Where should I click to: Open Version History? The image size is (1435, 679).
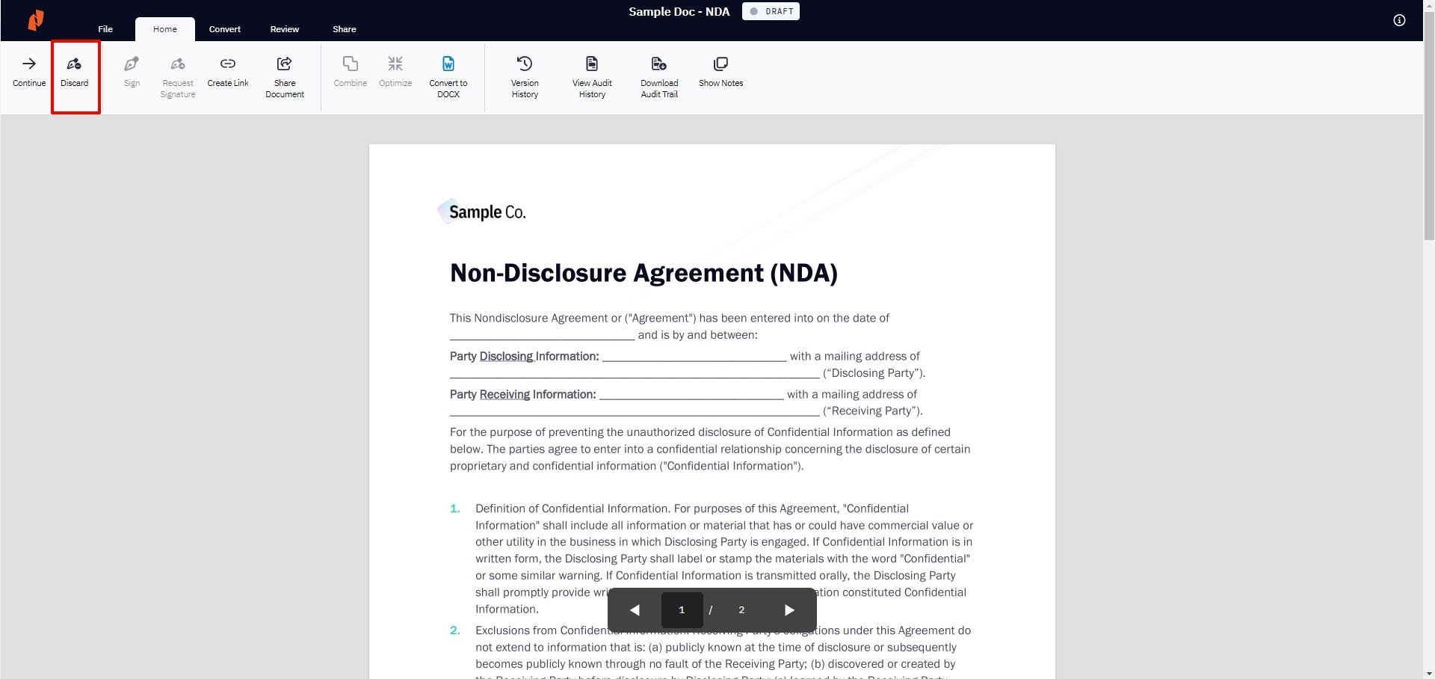click(524, 75)
